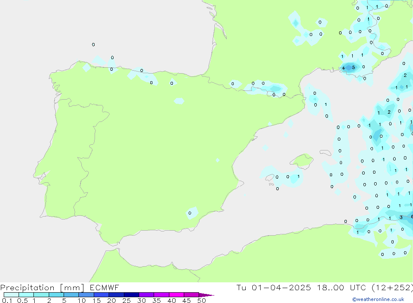Pick the 1 to 2 mm legend swatch
Screen dimensions: 413x303
(x=41, y=295)
